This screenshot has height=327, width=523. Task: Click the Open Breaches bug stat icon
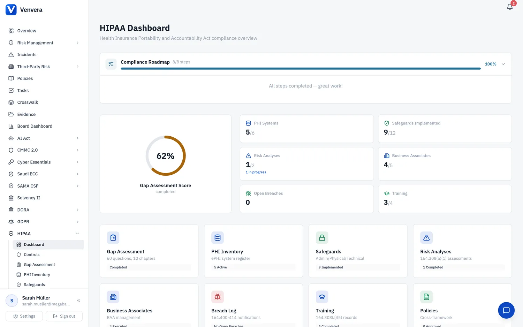pyautogui.click(x=248, y=193)
